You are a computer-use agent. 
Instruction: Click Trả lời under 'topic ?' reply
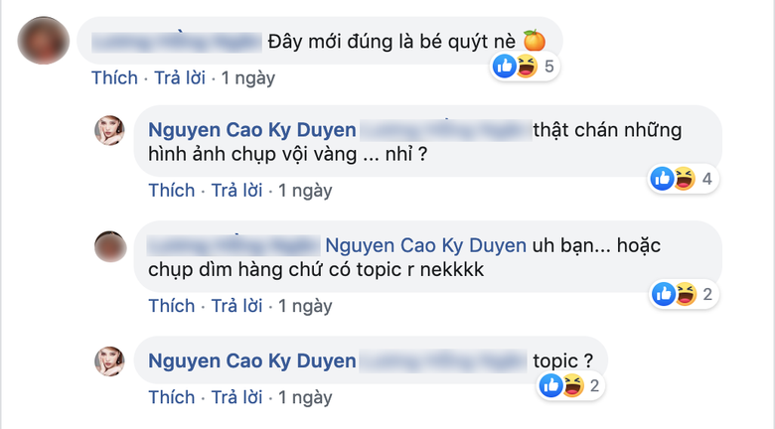click(x=236, y=397)
